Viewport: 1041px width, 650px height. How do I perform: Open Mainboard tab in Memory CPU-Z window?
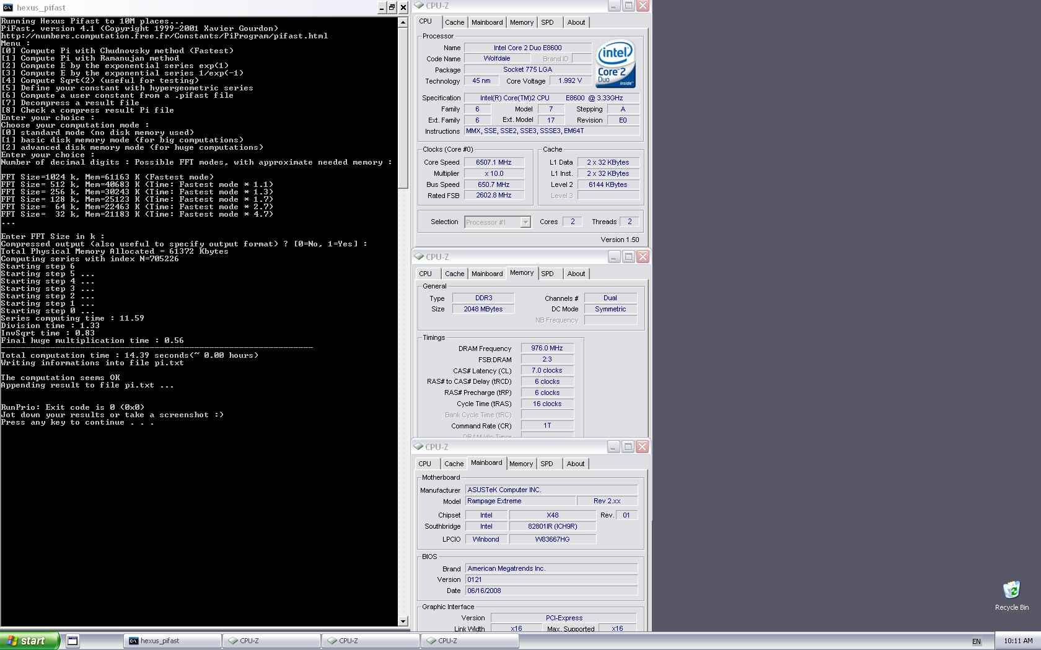[x=487, y=274]
